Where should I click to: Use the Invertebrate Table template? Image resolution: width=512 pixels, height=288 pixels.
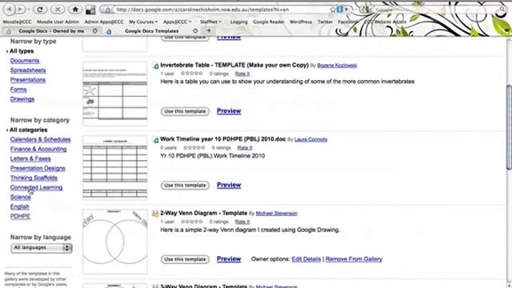[185, 111]
